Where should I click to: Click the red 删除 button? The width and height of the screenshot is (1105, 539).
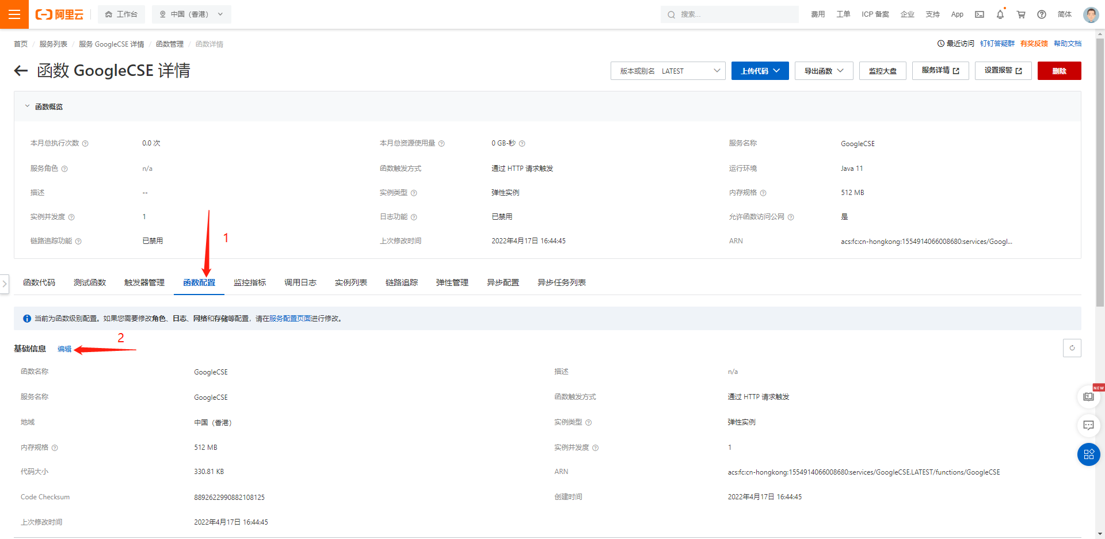(x=1059, y=71)
